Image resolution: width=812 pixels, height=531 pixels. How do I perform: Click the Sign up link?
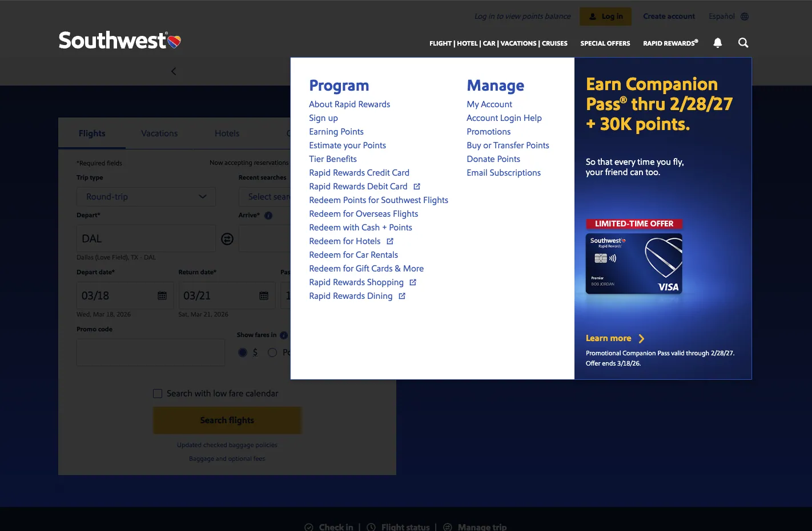coord(323,118)
